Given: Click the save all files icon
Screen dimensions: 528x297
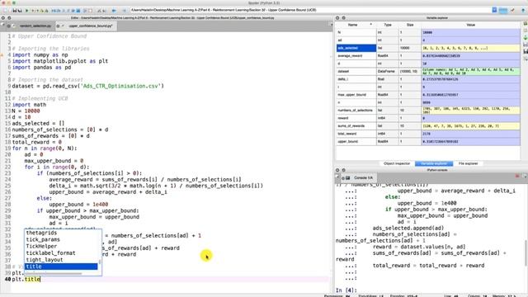Looking at the screenshot, I should pyautogui.click(x=19, y=11).
